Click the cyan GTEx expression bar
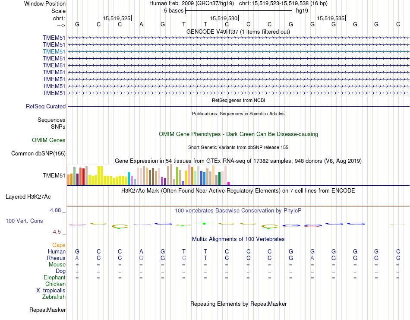 129,179
